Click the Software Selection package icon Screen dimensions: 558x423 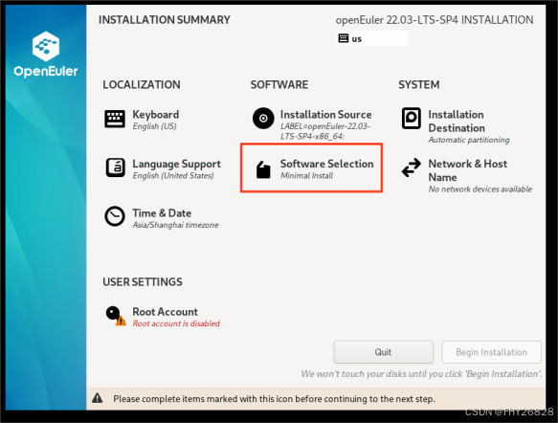coord(263,169)
